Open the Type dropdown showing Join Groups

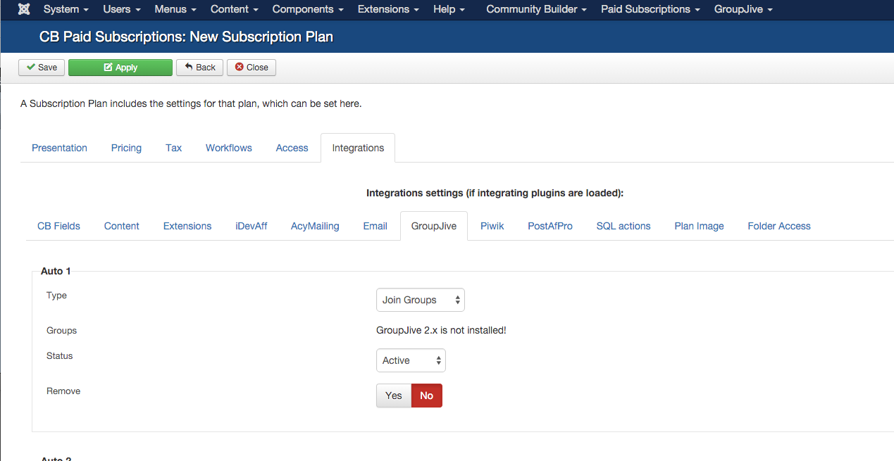click(421, 300)
